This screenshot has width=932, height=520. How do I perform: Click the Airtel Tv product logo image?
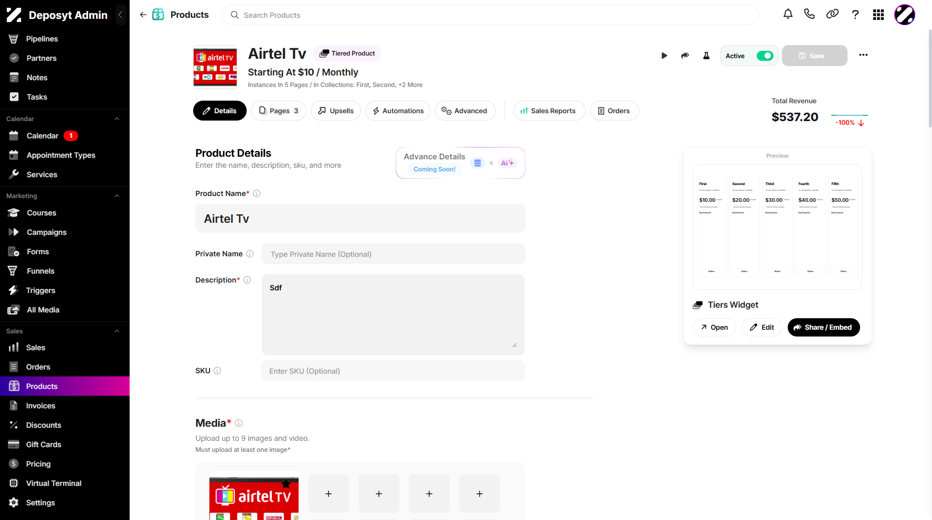click(x=215, y=67)
